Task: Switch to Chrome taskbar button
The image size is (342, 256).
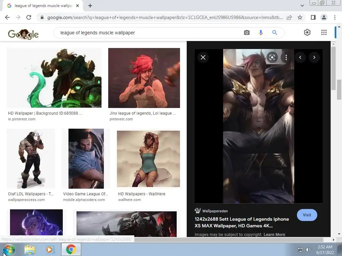Action: 71,249
